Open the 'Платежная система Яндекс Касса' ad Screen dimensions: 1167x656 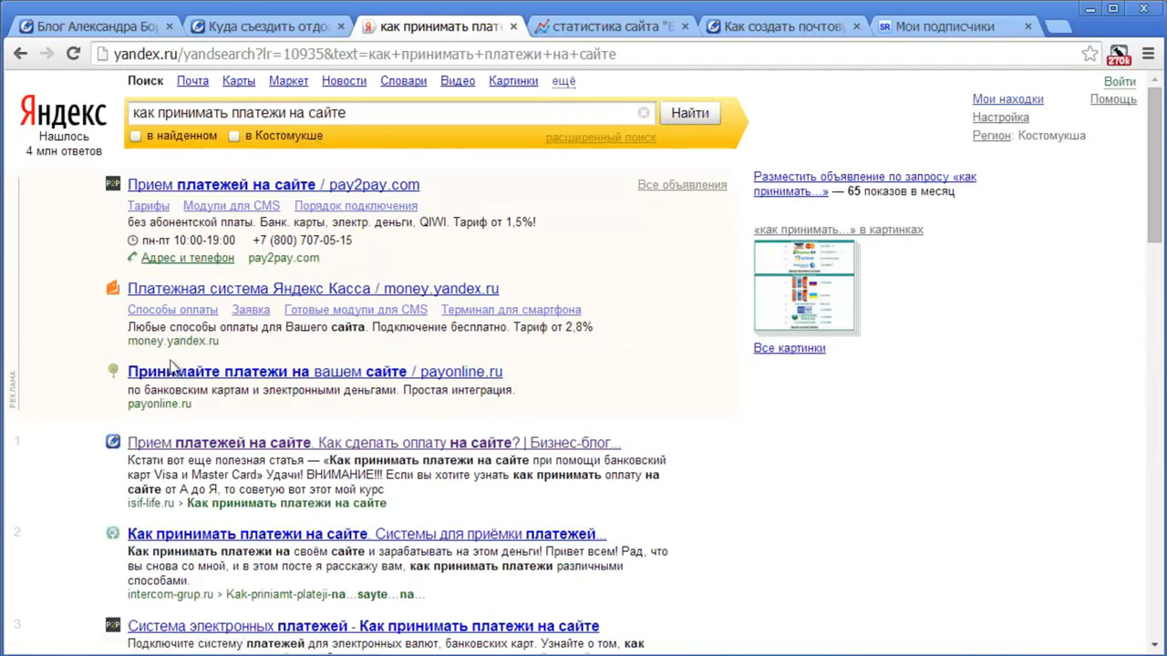point(313,288)
